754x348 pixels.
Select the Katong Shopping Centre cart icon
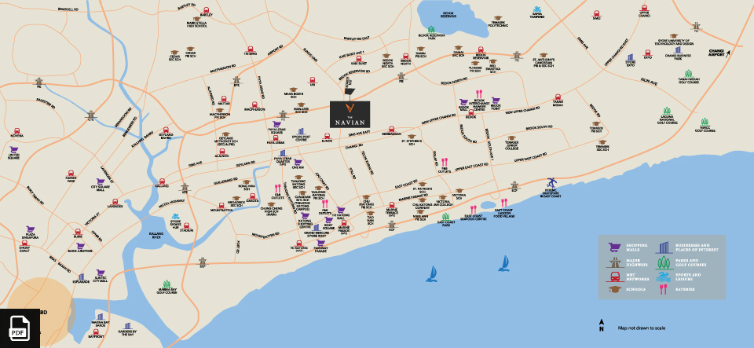[x=305, y=216]
